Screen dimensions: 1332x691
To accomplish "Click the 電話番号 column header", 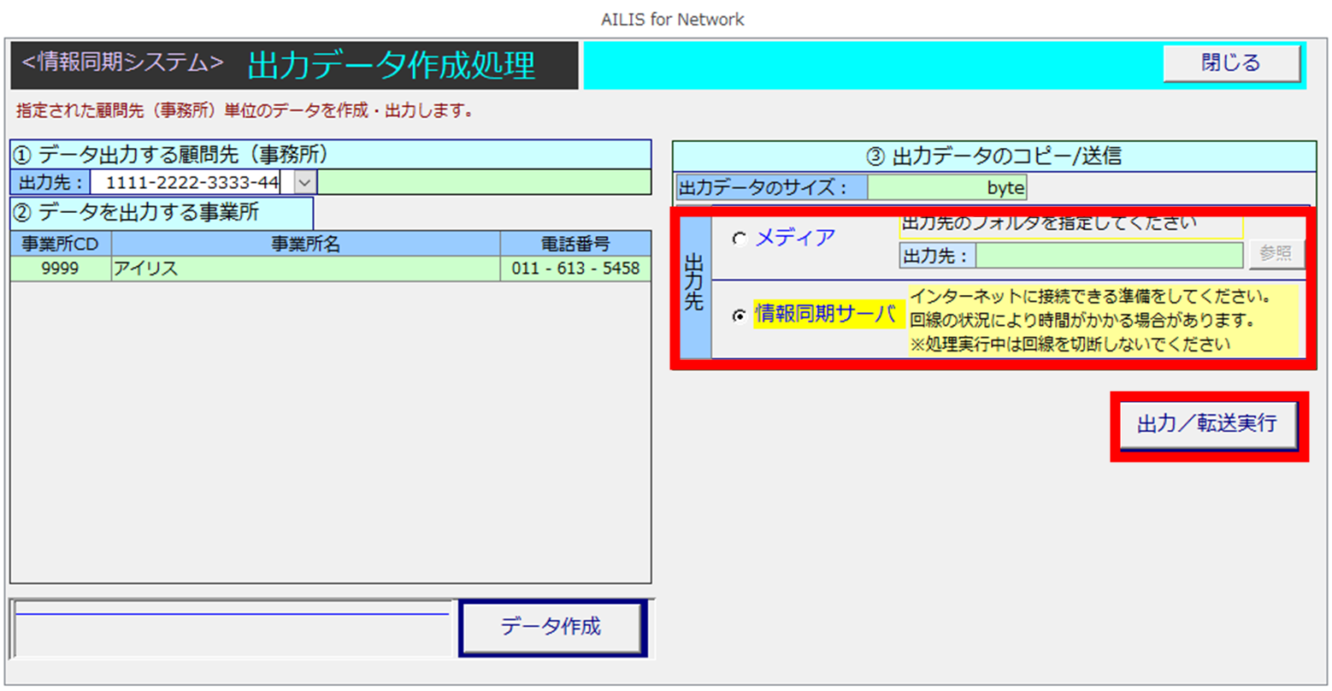I will pos(575,245).
